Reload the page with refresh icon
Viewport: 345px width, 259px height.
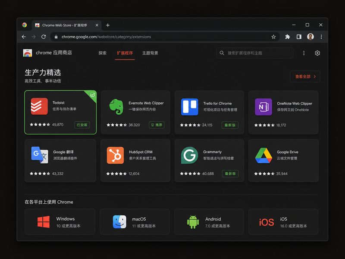[44, 37]
